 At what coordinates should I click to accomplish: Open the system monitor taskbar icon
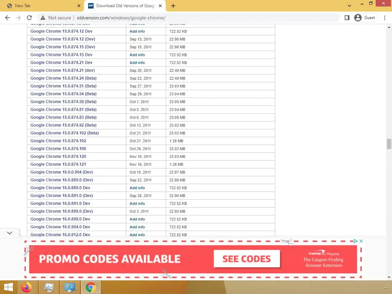point(49,287)
